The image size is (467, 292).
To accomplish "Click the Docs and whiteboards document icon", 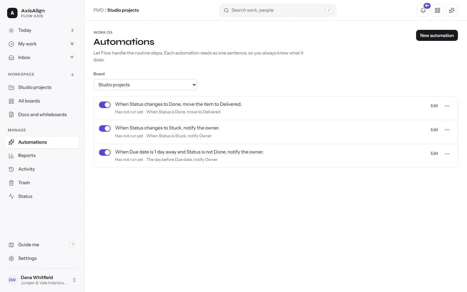I will pos(11,115).
